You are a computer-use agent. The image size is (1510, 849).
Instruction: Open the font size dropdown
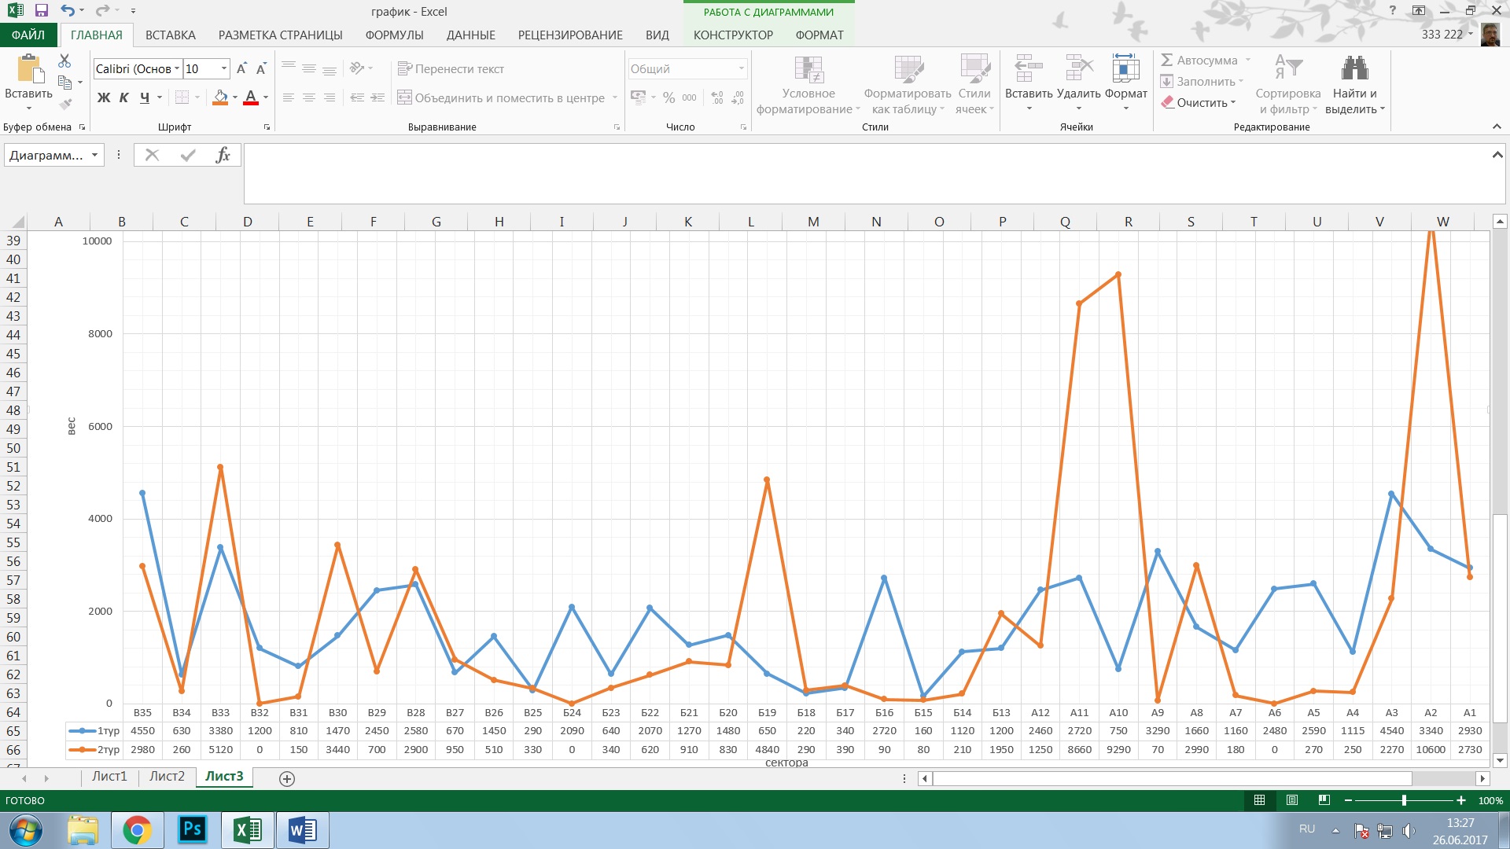pyautogui.click(x=224, y=69)
